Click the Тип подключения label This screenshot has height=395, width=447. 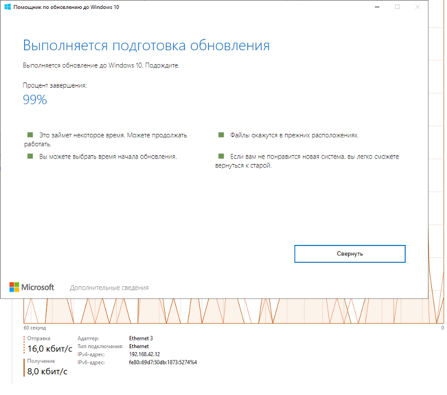point(100,346)
